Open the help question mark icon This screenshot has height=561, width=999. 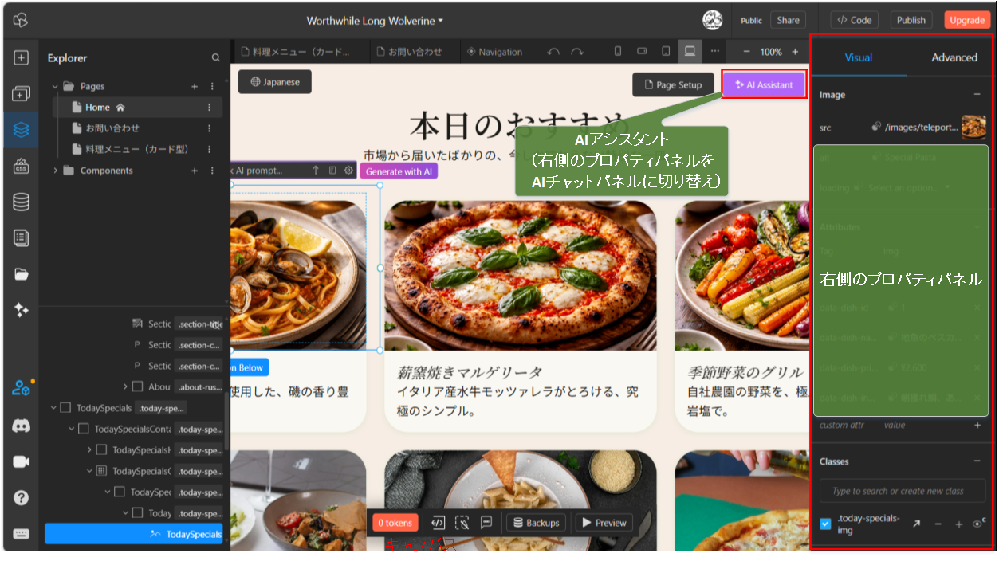click(22, 497)
